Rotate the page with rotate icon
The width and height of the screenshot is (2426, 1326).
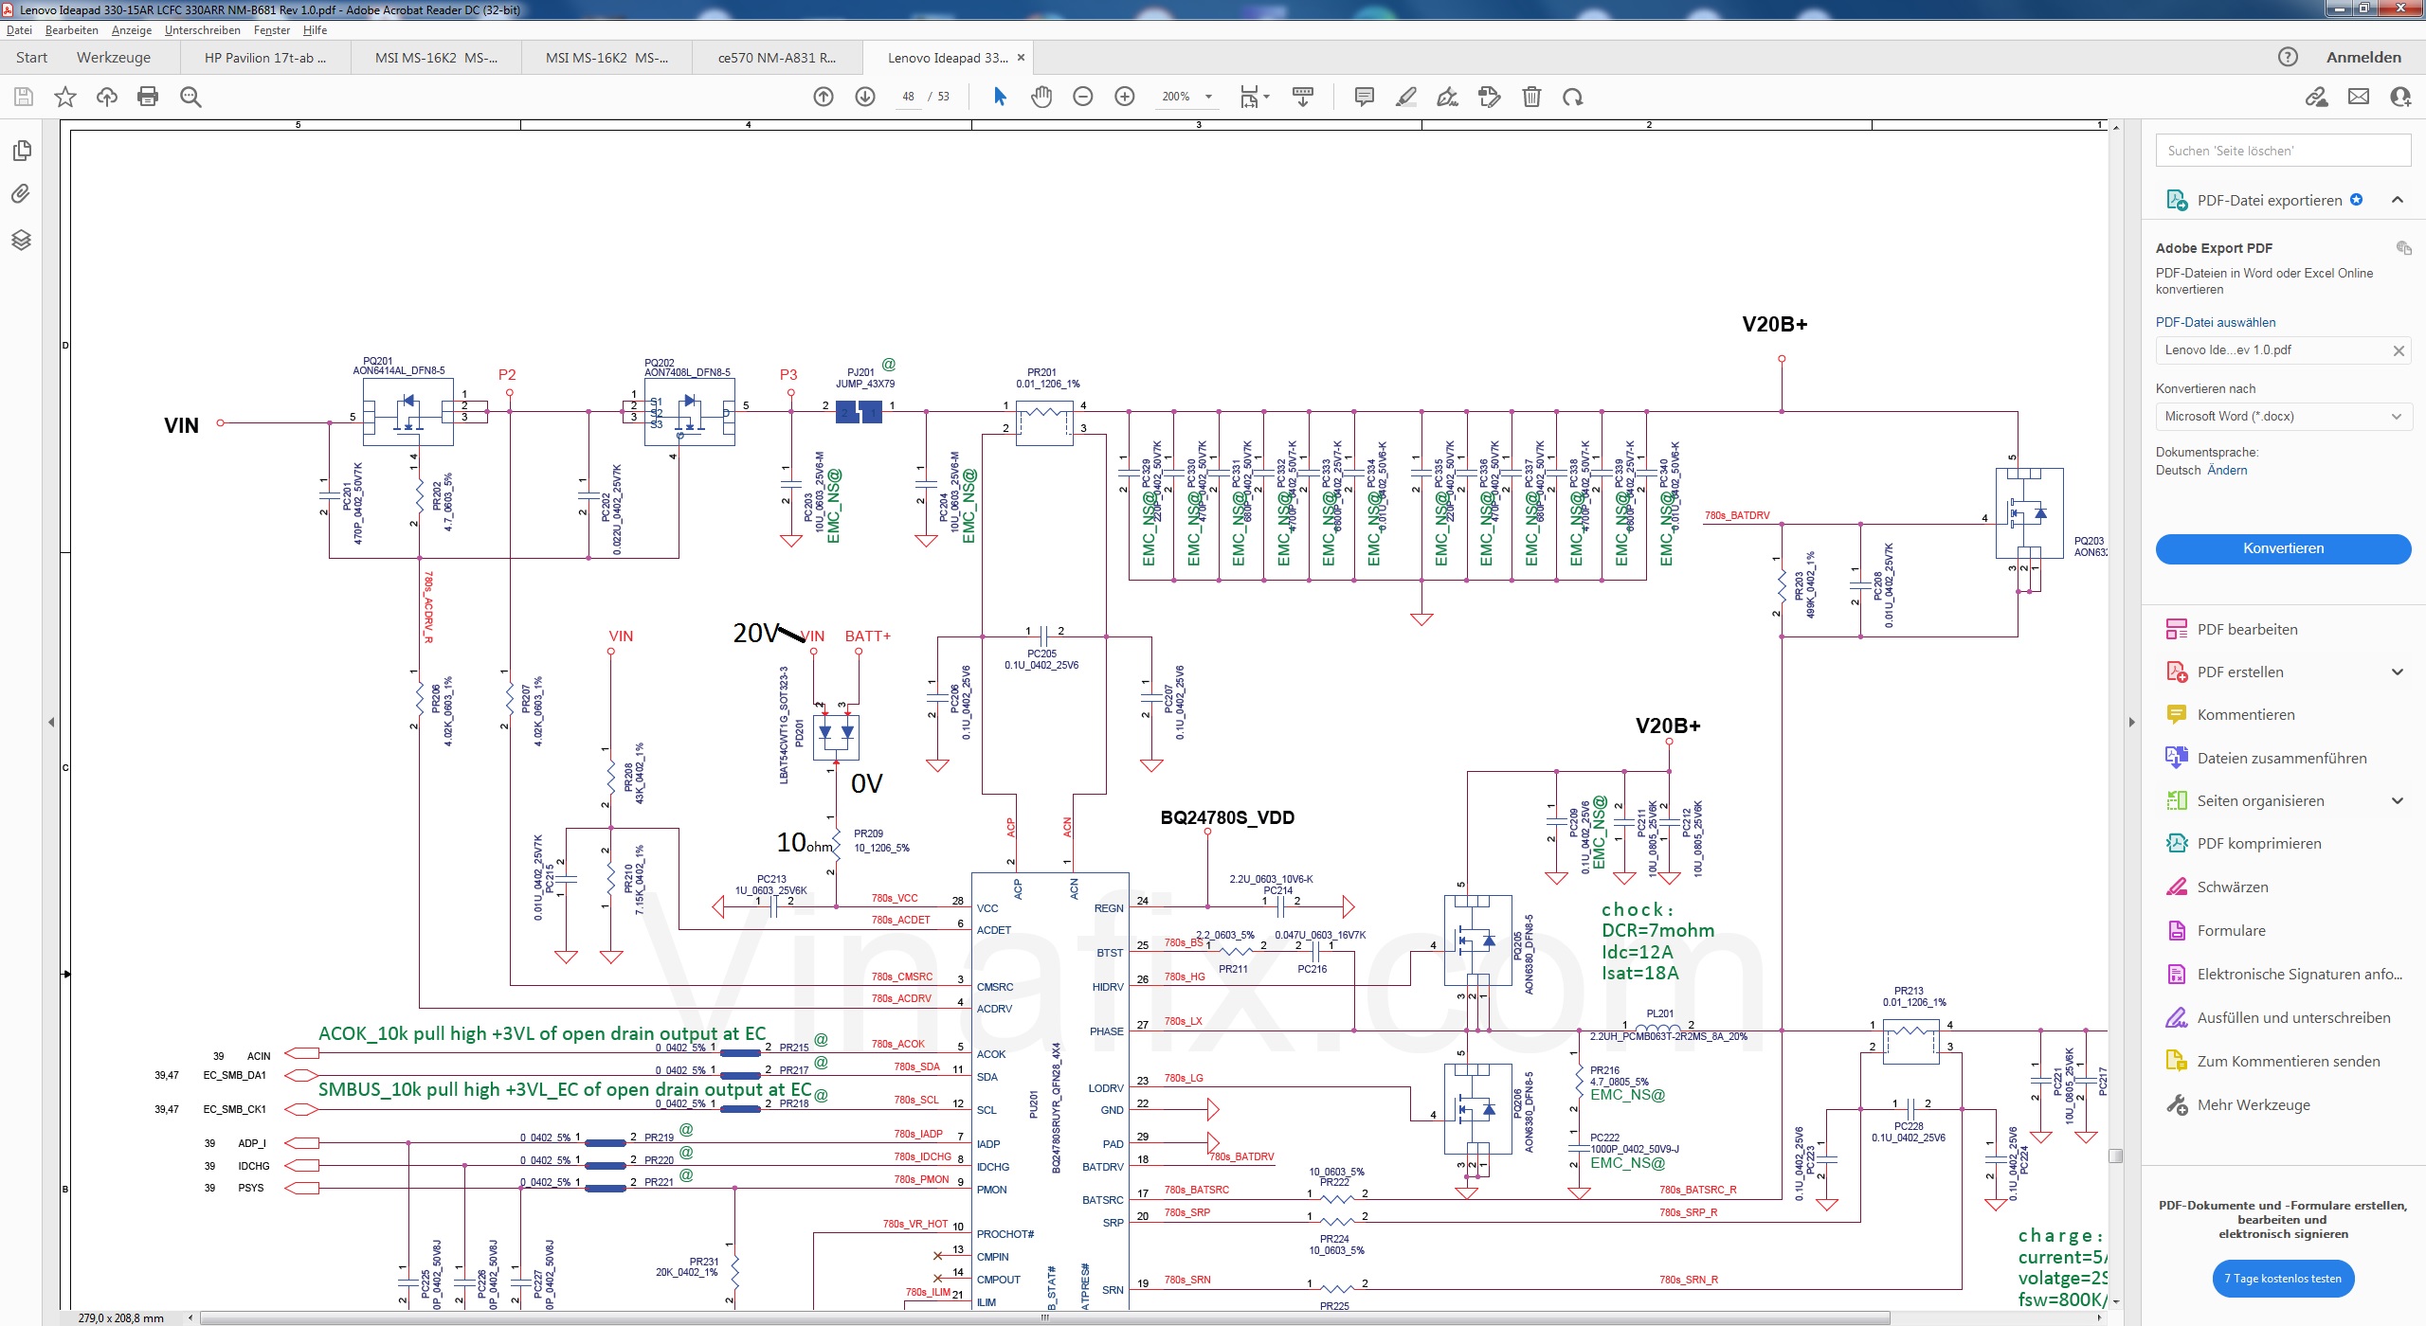(1573, 97)
